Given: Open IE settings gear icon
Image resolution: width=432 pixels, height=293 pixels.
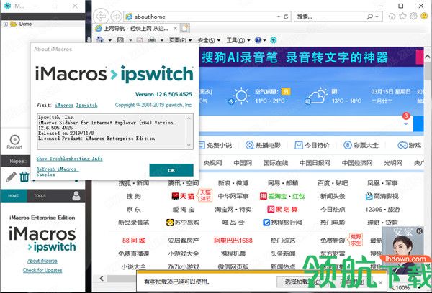Looking at the screenshot, I should (x=413, y=17).
